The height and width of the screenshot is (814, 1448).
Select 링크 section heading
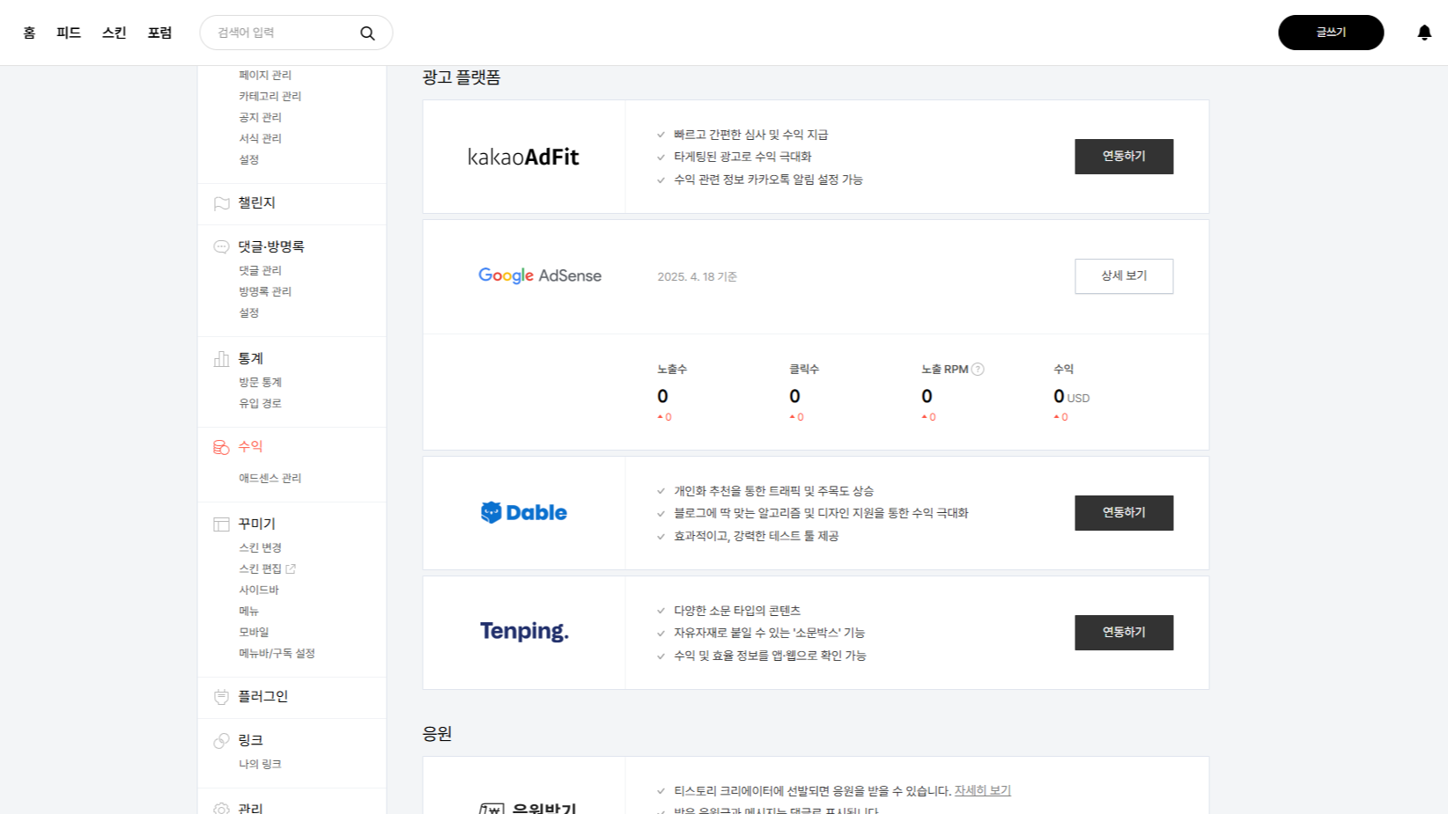(x=251, y=741)
